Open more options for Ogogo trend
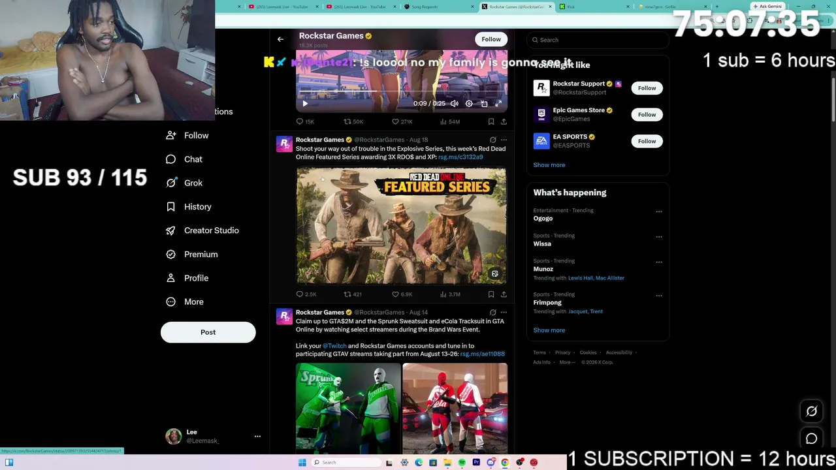This screenshot has height=470, width=836. point(658,211)
